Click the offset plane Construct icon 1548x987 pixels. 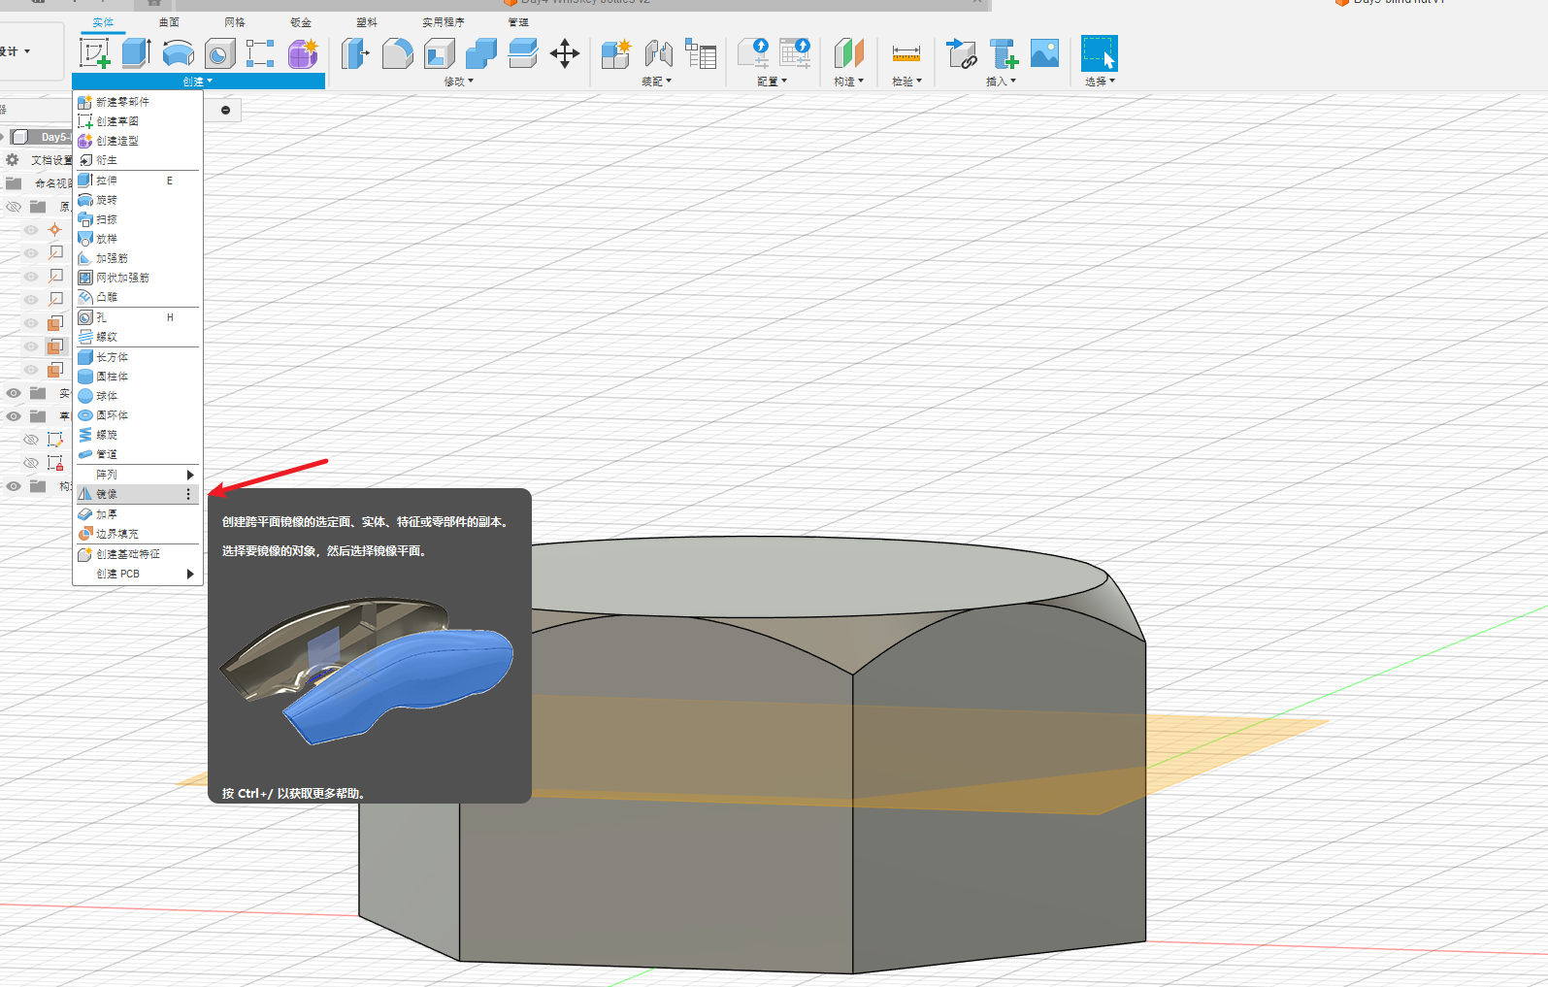coord(848,53)
